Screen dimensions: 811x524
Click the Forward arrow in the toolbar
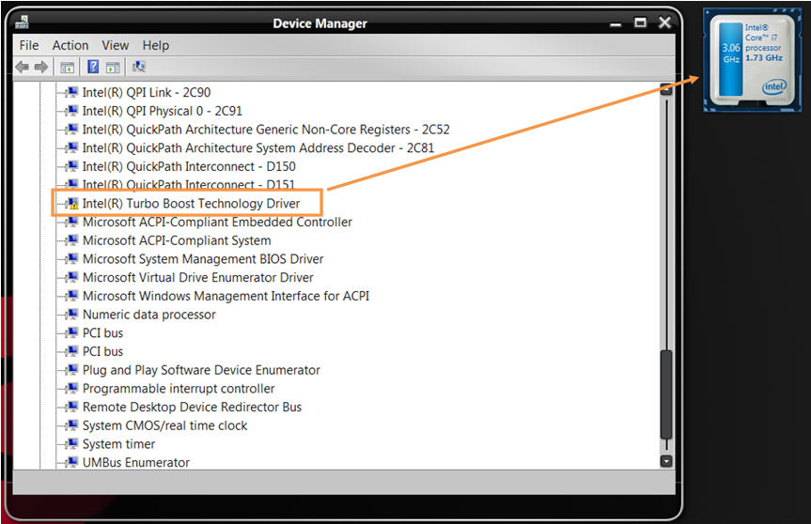tap(40, 67)
